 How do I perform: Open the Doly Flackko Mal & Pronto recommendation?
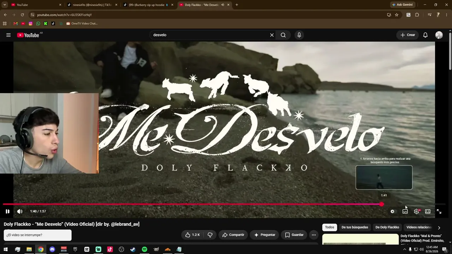[423, 238]
